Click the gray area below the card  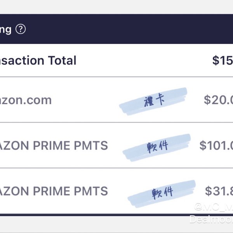coord(95,224)
